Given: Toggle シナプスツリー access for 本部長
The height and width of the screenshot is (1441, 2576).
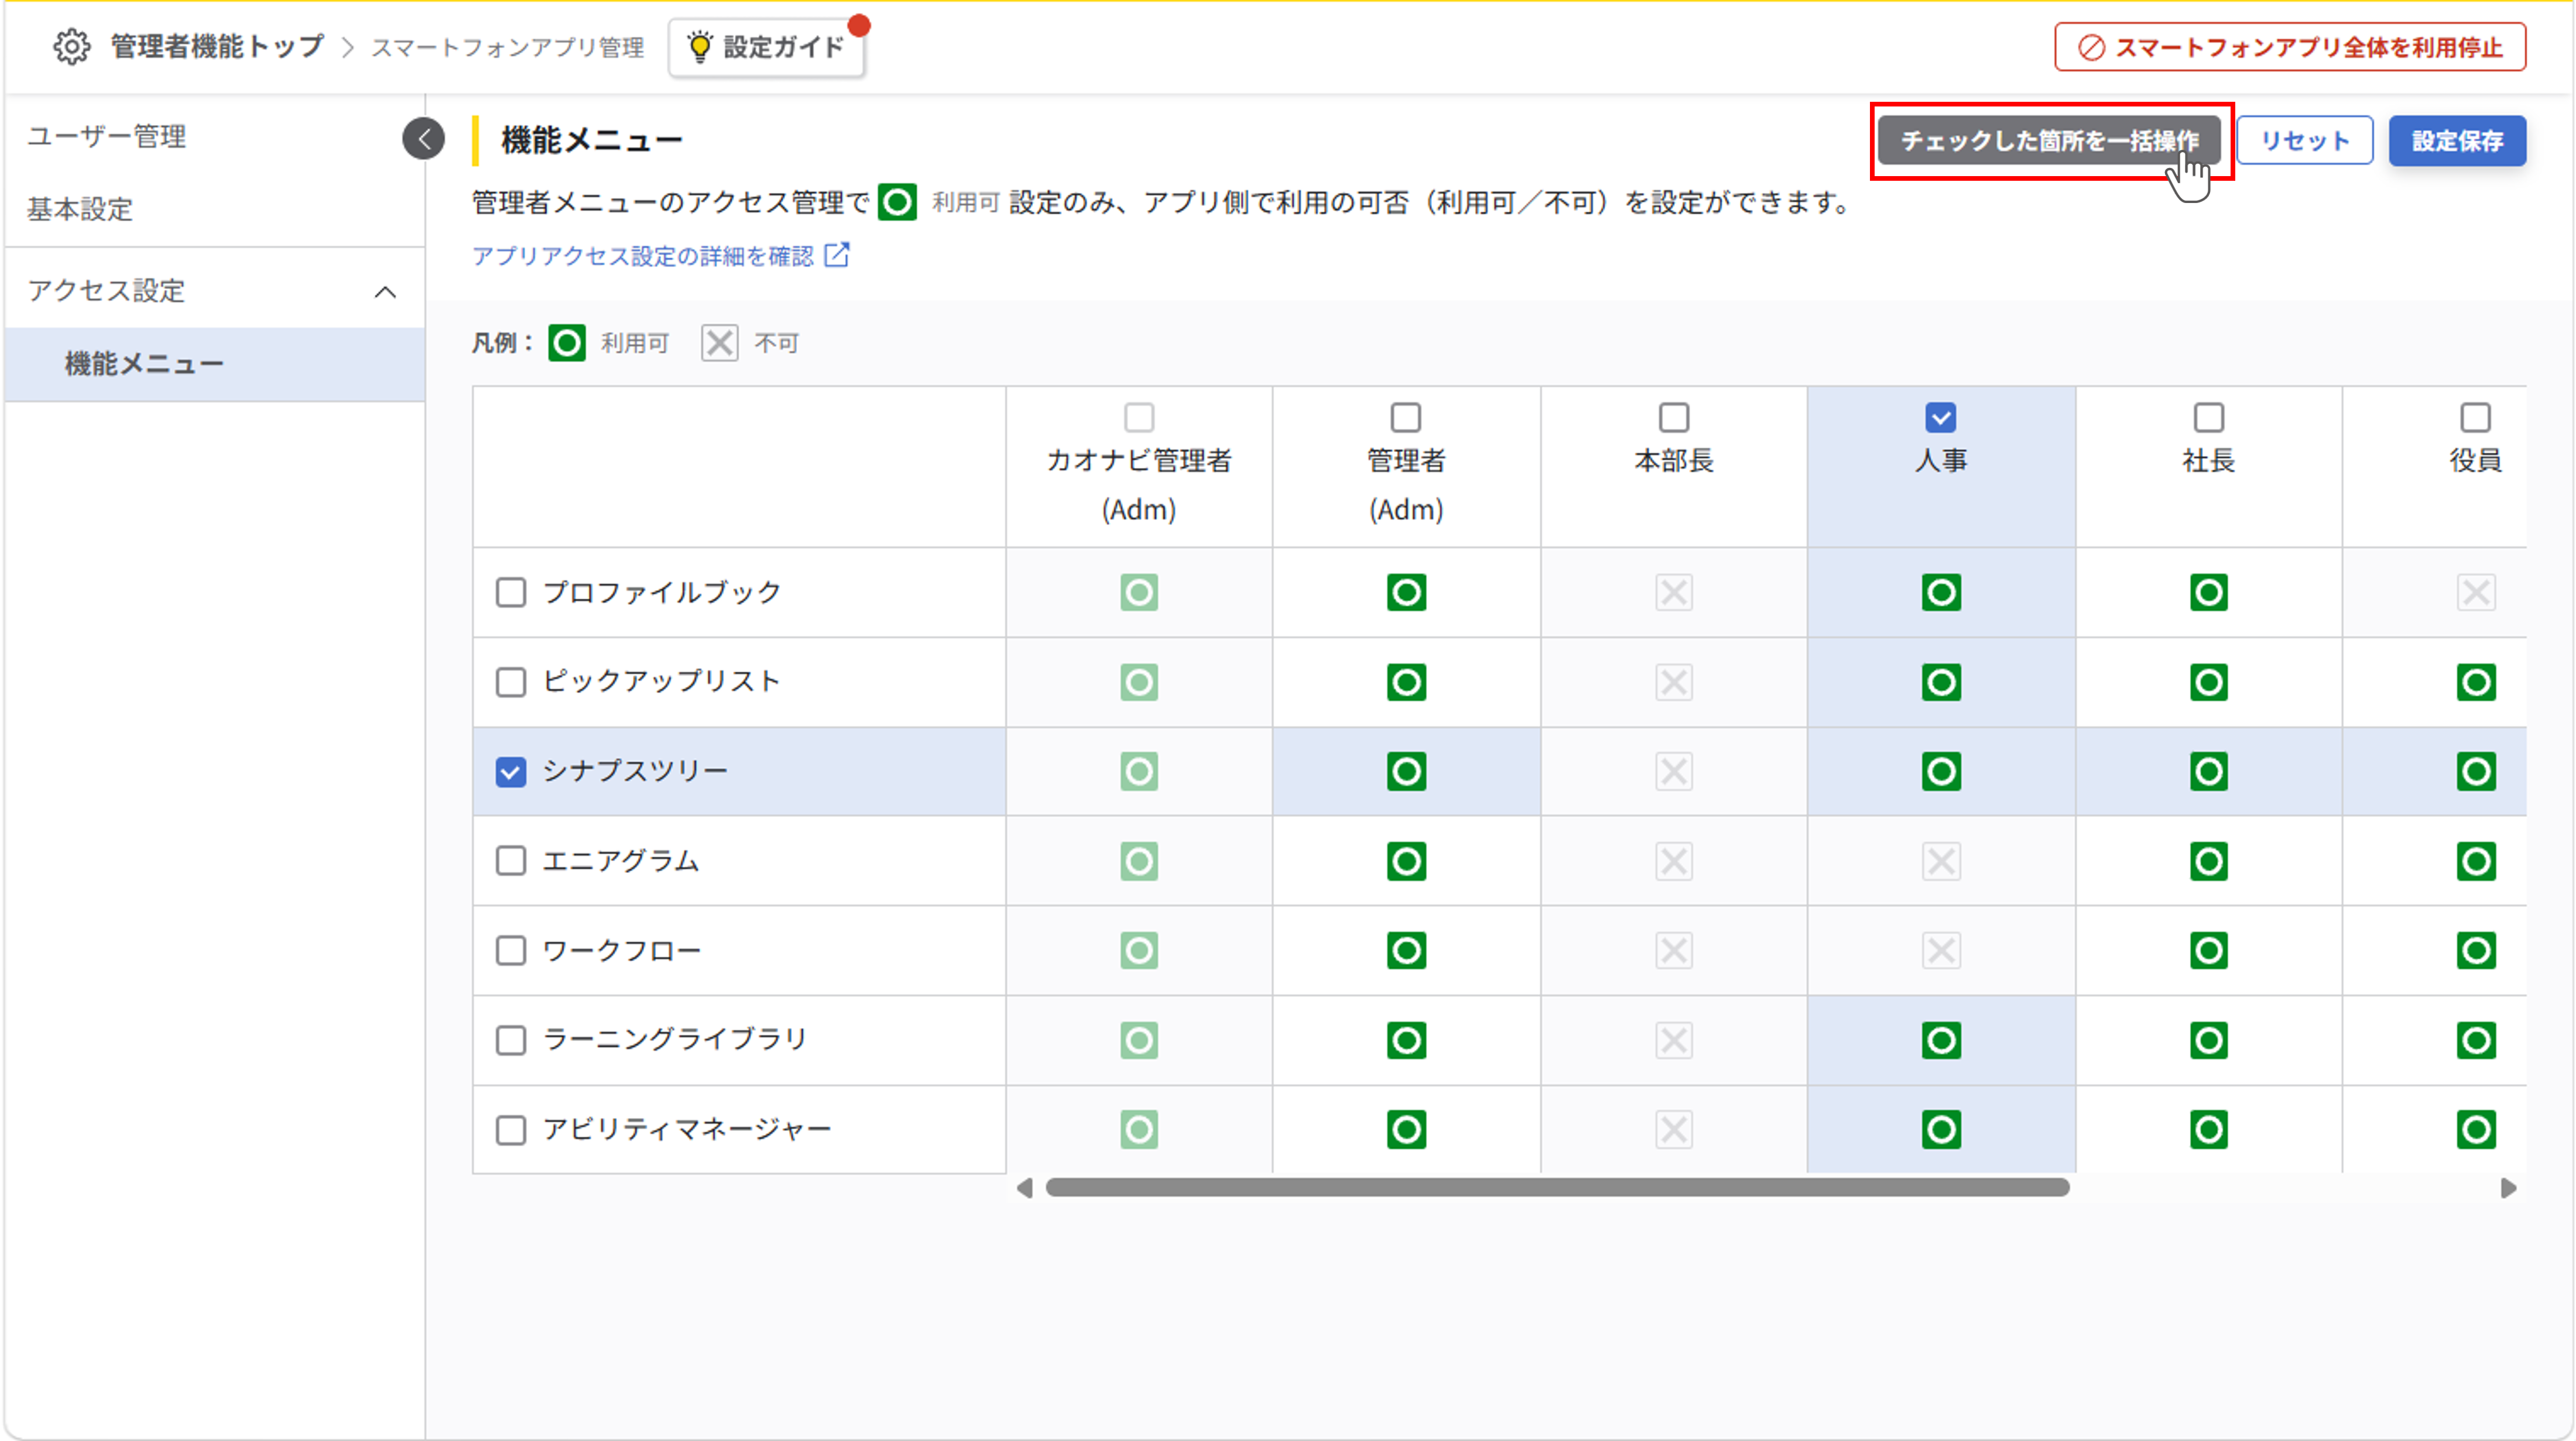Looking at the screenshot, I should pyautogui.click(x=1674, y=772).
